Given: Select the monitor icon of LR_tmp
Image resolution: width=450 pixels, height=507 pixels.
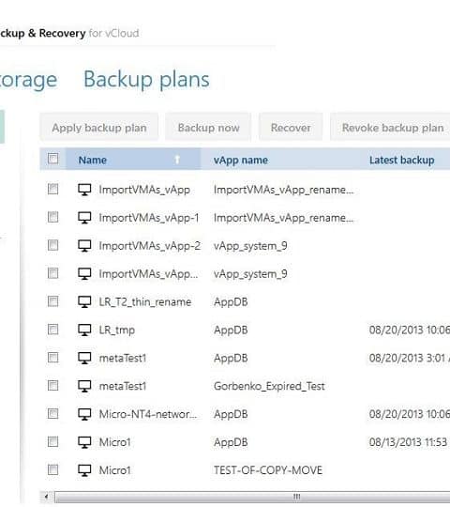Looking at the screenshot, I should point(84,330).
